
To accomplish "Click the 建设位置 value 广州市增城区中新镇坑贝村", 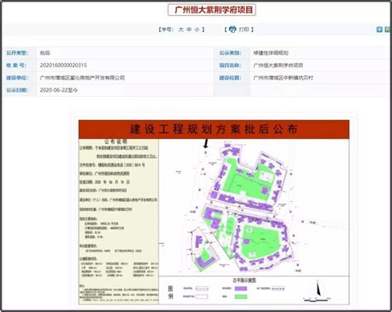I will click(284, 78).
